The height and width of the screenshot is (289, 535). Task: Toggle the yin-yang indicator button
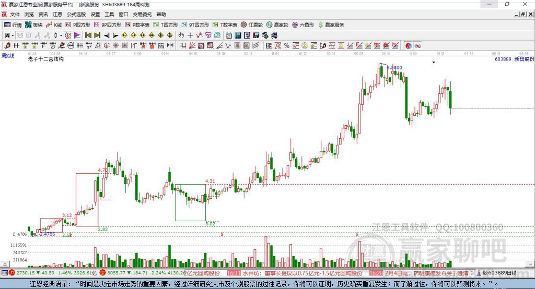pos(409,46)
